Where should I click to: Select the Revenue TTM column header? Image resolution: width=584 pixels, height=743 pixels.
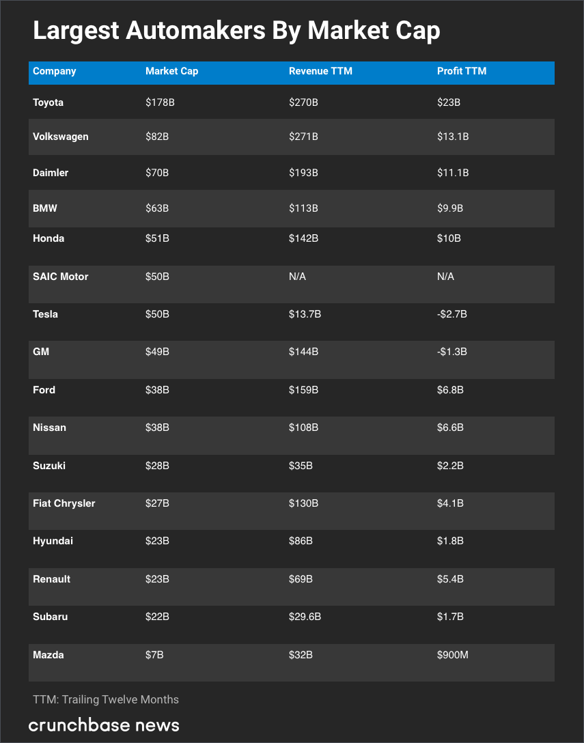(x=320, y=71)
